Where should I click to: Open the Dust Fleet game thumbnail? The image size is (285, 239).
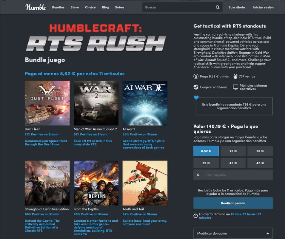(47, 103)
